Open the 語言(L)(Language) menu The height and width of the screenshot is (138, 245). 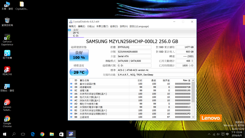pos(139,26)
